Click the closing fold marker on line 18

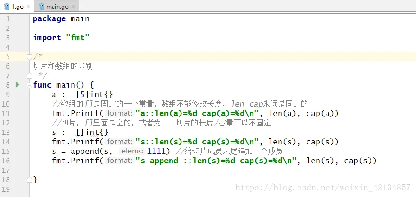click(x=29, y=180)
